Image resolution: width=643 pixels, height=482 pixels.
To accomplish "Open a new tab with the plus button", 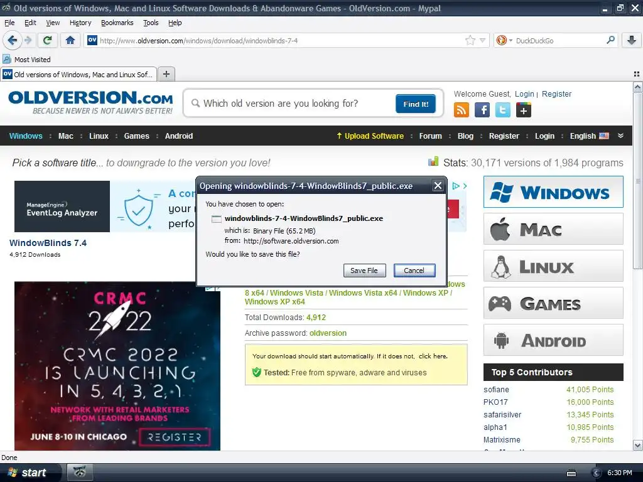I will [166, 74].
